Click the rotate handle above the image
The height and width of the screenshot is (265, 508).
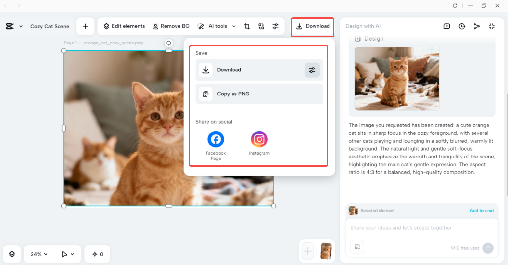(168, 43)
